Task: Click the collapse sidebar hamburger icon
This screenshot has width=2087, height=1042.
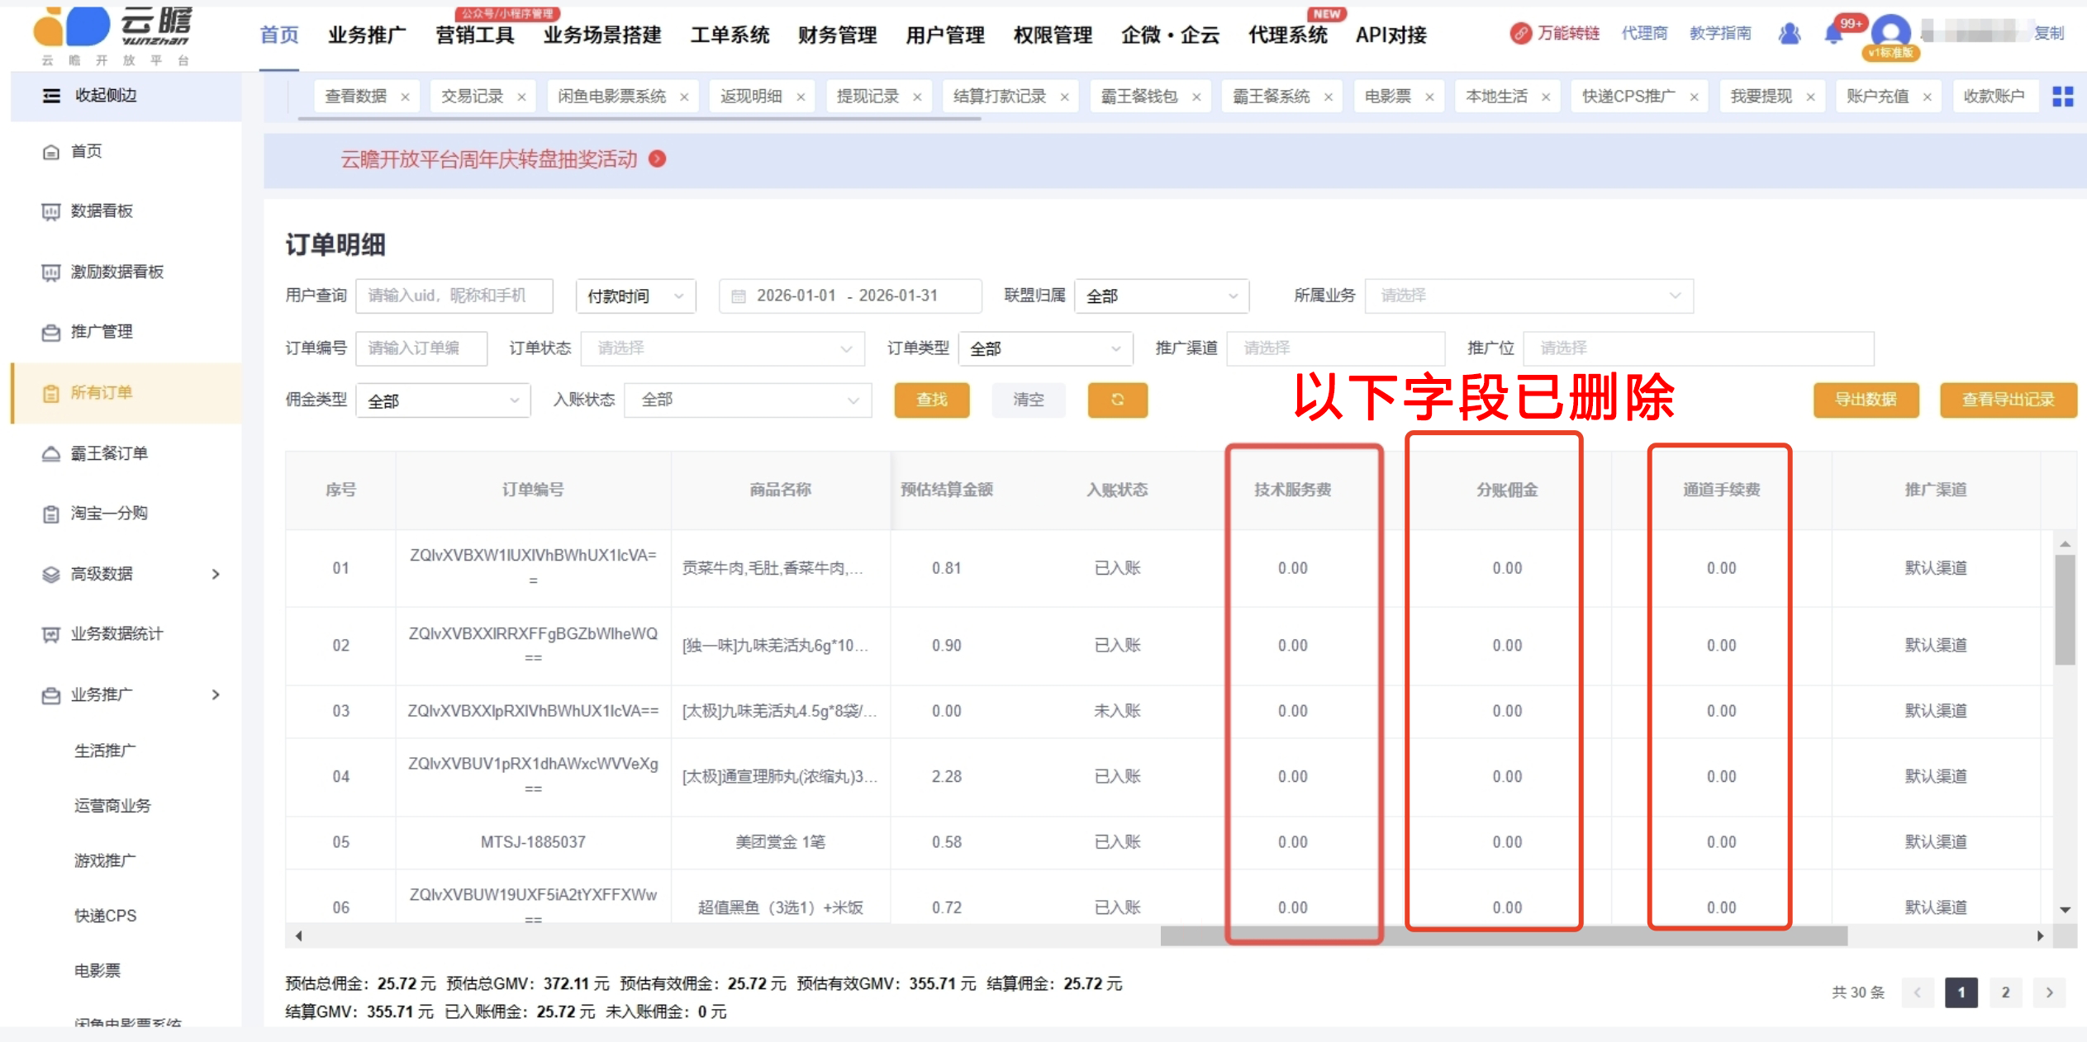Action: [x=51, y=96]
